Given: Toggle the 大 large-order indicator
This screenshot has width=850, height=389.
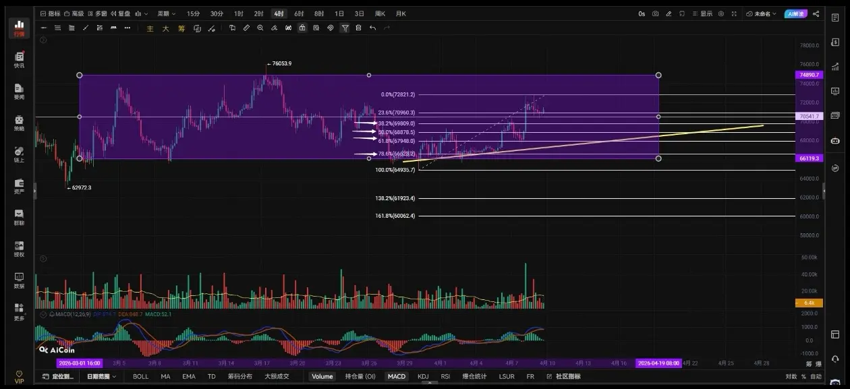Looking at the screenshot, I should [165, 28].
